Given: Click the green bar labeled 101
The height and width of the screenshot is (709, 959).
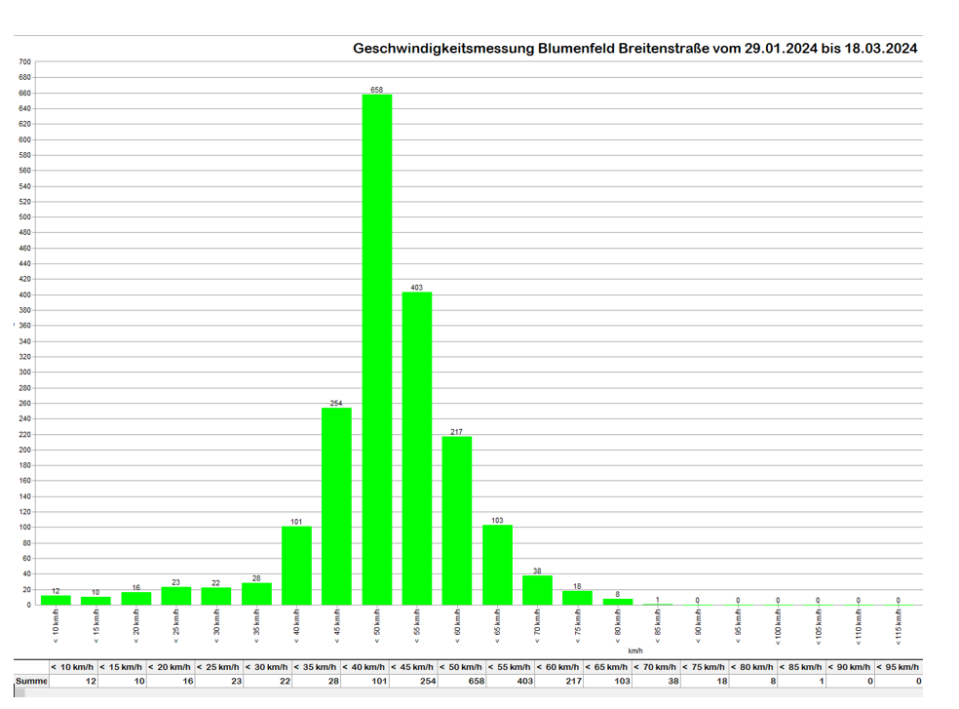Looking at the screenshot, I should (x=297, y=566).
